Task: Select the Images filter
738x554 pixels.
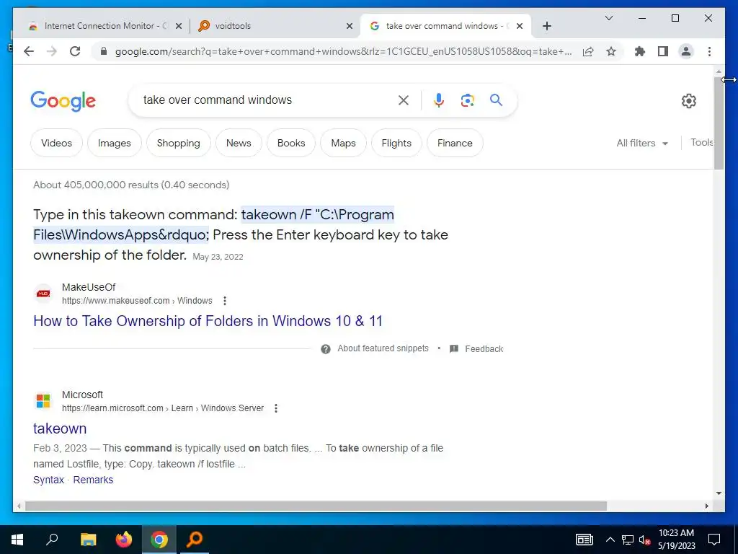Action: click(115, 143)
